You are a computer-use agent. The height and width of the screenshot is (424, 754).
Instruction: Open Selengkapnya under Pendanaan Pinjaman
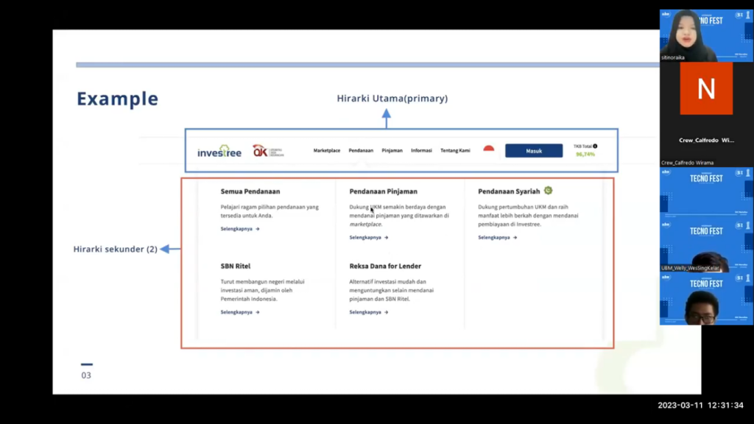coord(369,238)
